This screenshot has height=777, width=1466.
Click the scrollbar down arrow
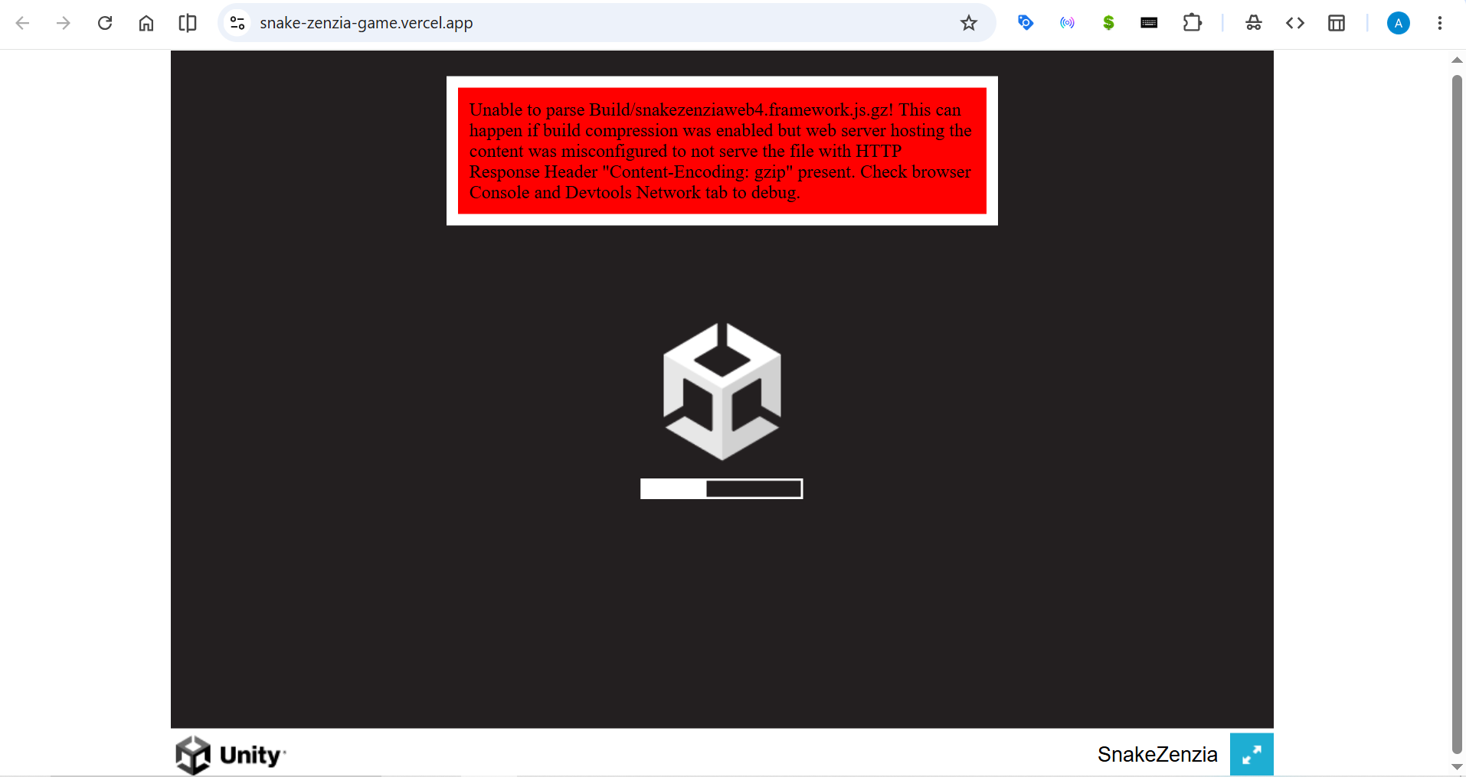pos(1457,767)
